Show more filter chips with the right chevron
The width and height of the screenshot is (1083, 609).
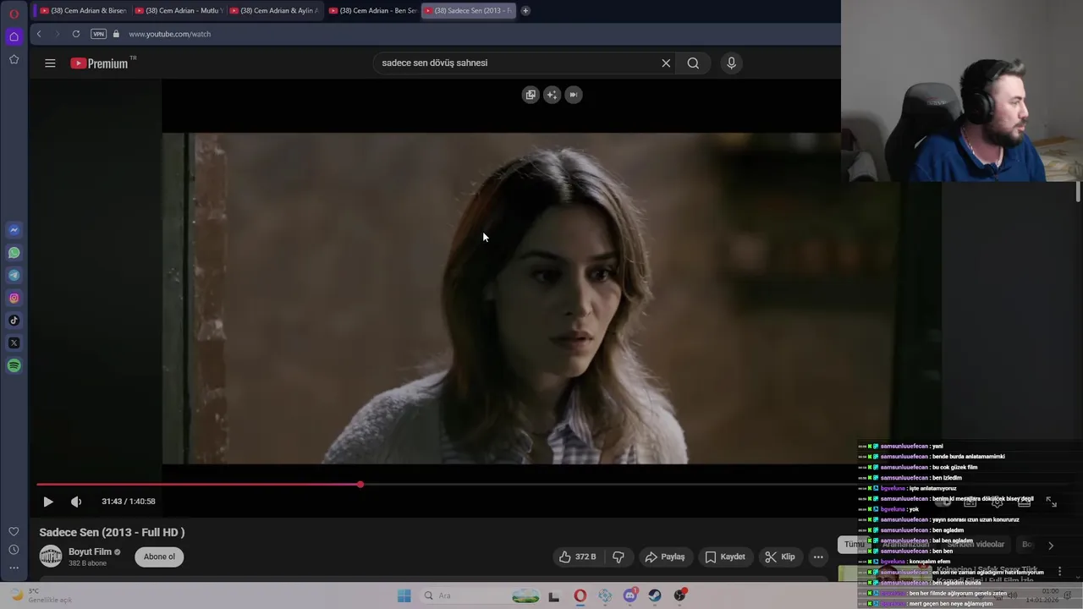(x=1051, y=546)
